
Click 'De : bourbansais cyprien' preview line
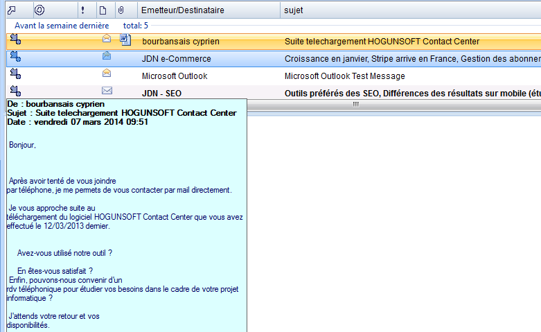pyautogui.click(x=56, y=104)
